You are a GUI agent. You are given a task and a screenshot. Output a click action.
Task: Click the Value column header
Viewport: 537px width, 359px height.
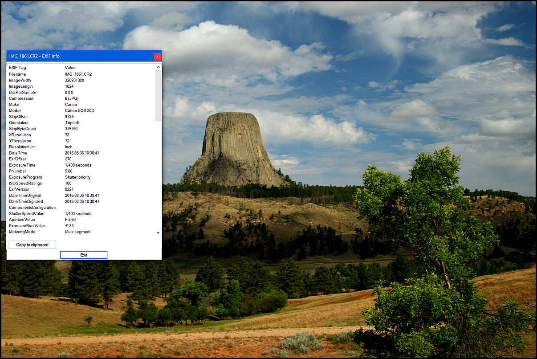pyautogui.click(x=70, y=67)
